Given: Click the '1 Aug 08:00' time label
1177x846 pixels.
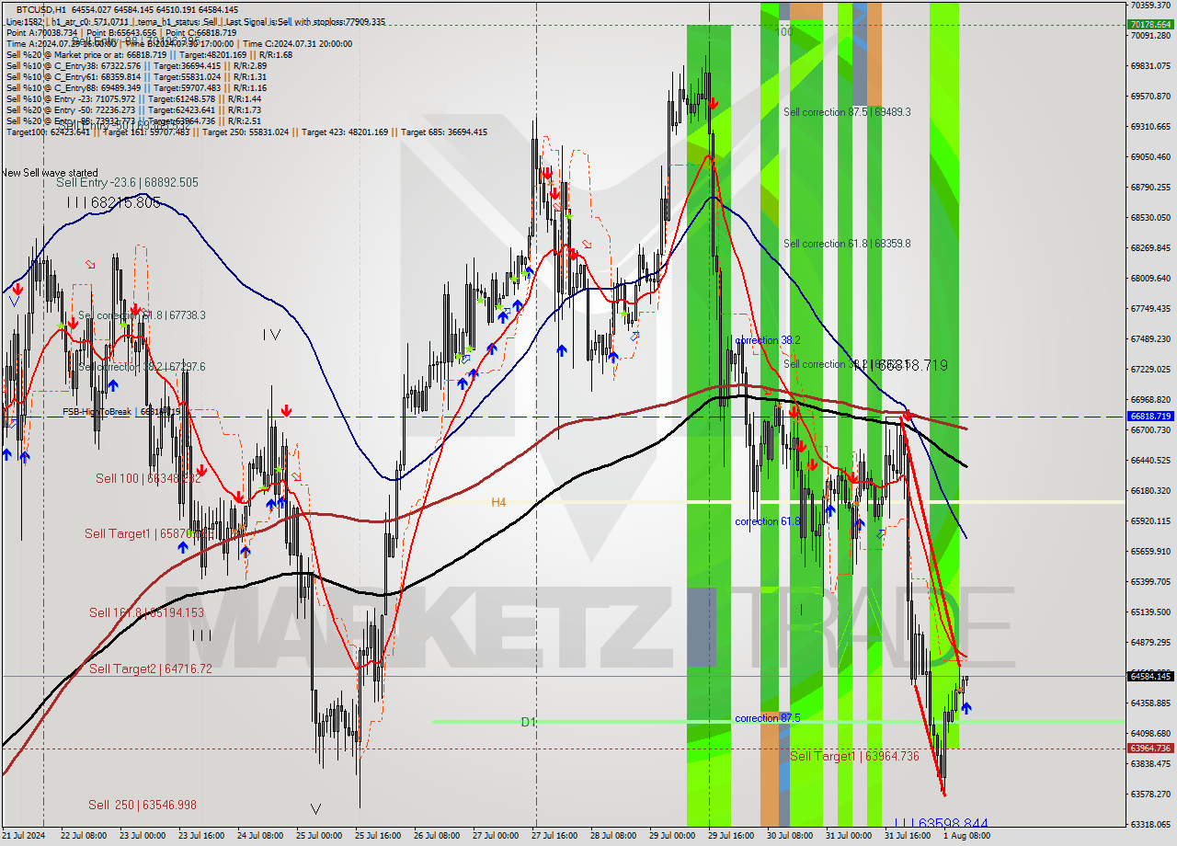Looking at the screenshot, I should coord(966,836).
